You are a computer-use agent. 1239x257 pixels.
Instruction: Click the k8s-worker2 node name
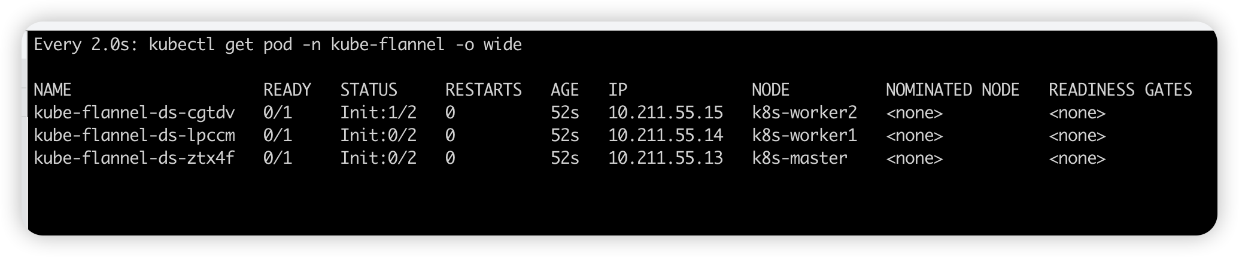(x=804, y=112)
